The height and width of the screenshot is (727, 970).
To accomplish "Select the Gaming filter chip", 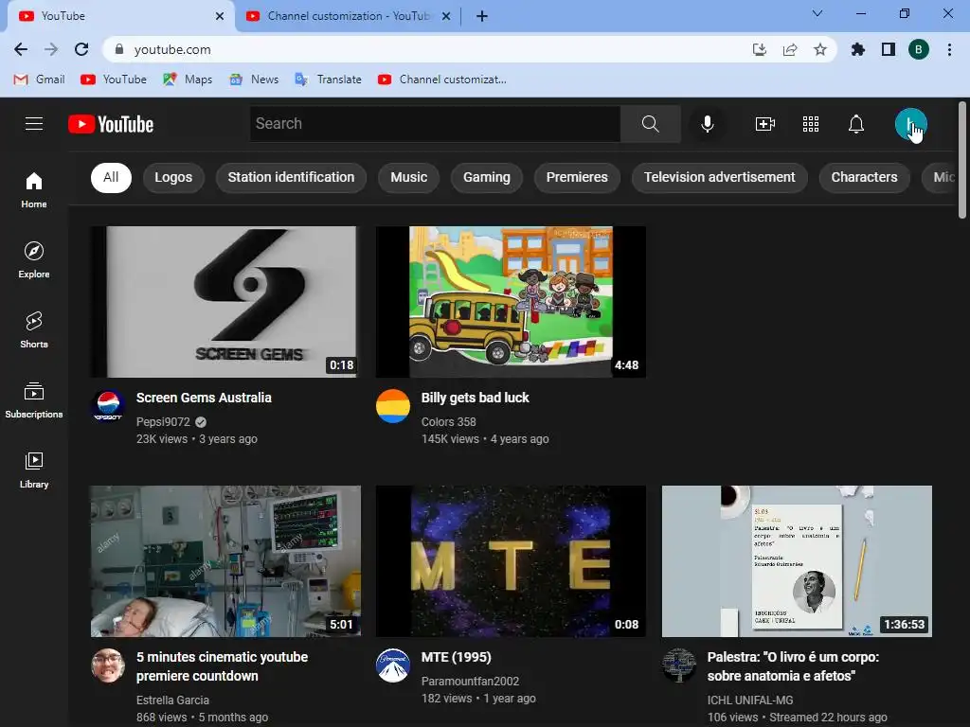I will [487, 177].
